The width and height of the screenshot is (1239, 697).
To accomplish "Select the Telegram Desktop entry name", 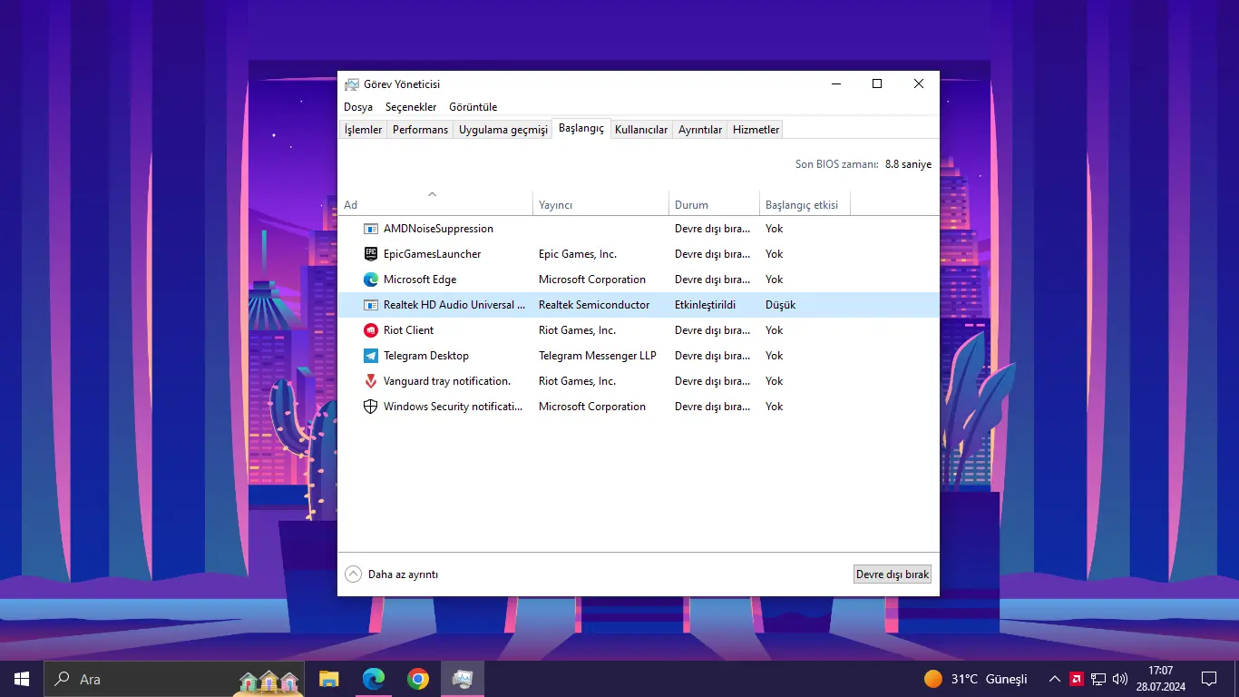I will point(426,356).
